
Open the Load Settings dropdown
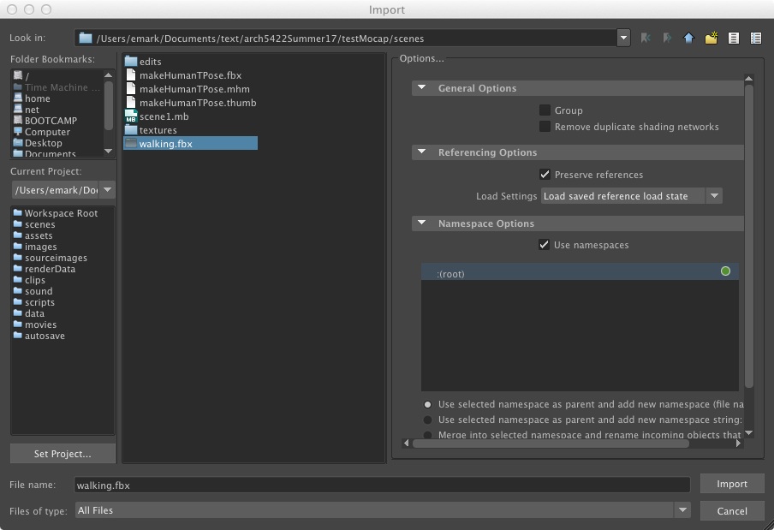tap(714, 195)
